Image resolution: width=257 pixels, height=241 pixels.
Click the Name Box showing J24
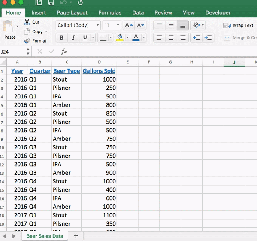click(13, 52)
